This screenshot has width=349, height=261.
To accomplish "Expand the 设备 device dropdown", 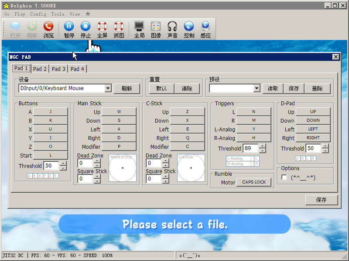I will point(108,88).
